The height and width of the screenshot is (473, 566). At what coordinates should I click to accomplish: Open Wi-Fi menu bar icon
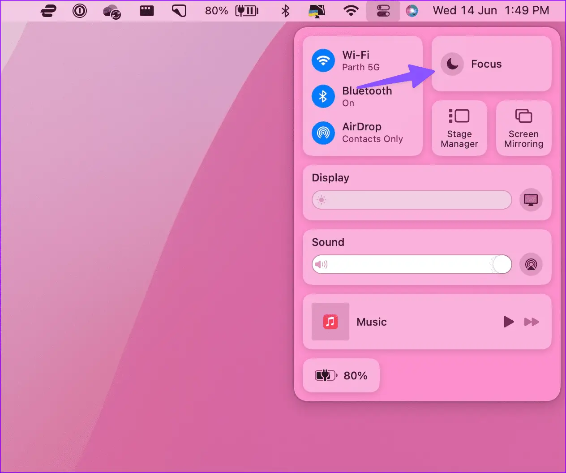[x=351, y=11]
